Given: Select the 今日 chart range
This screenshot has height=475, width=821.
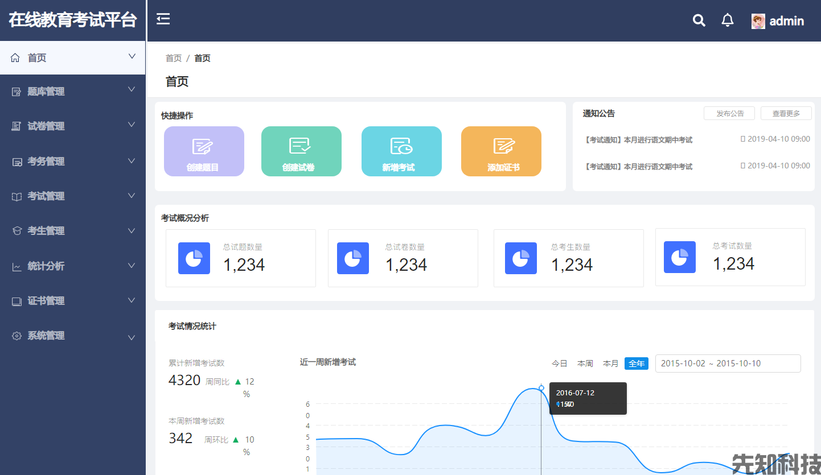Looking at the screenshot, I should point(560,364).
